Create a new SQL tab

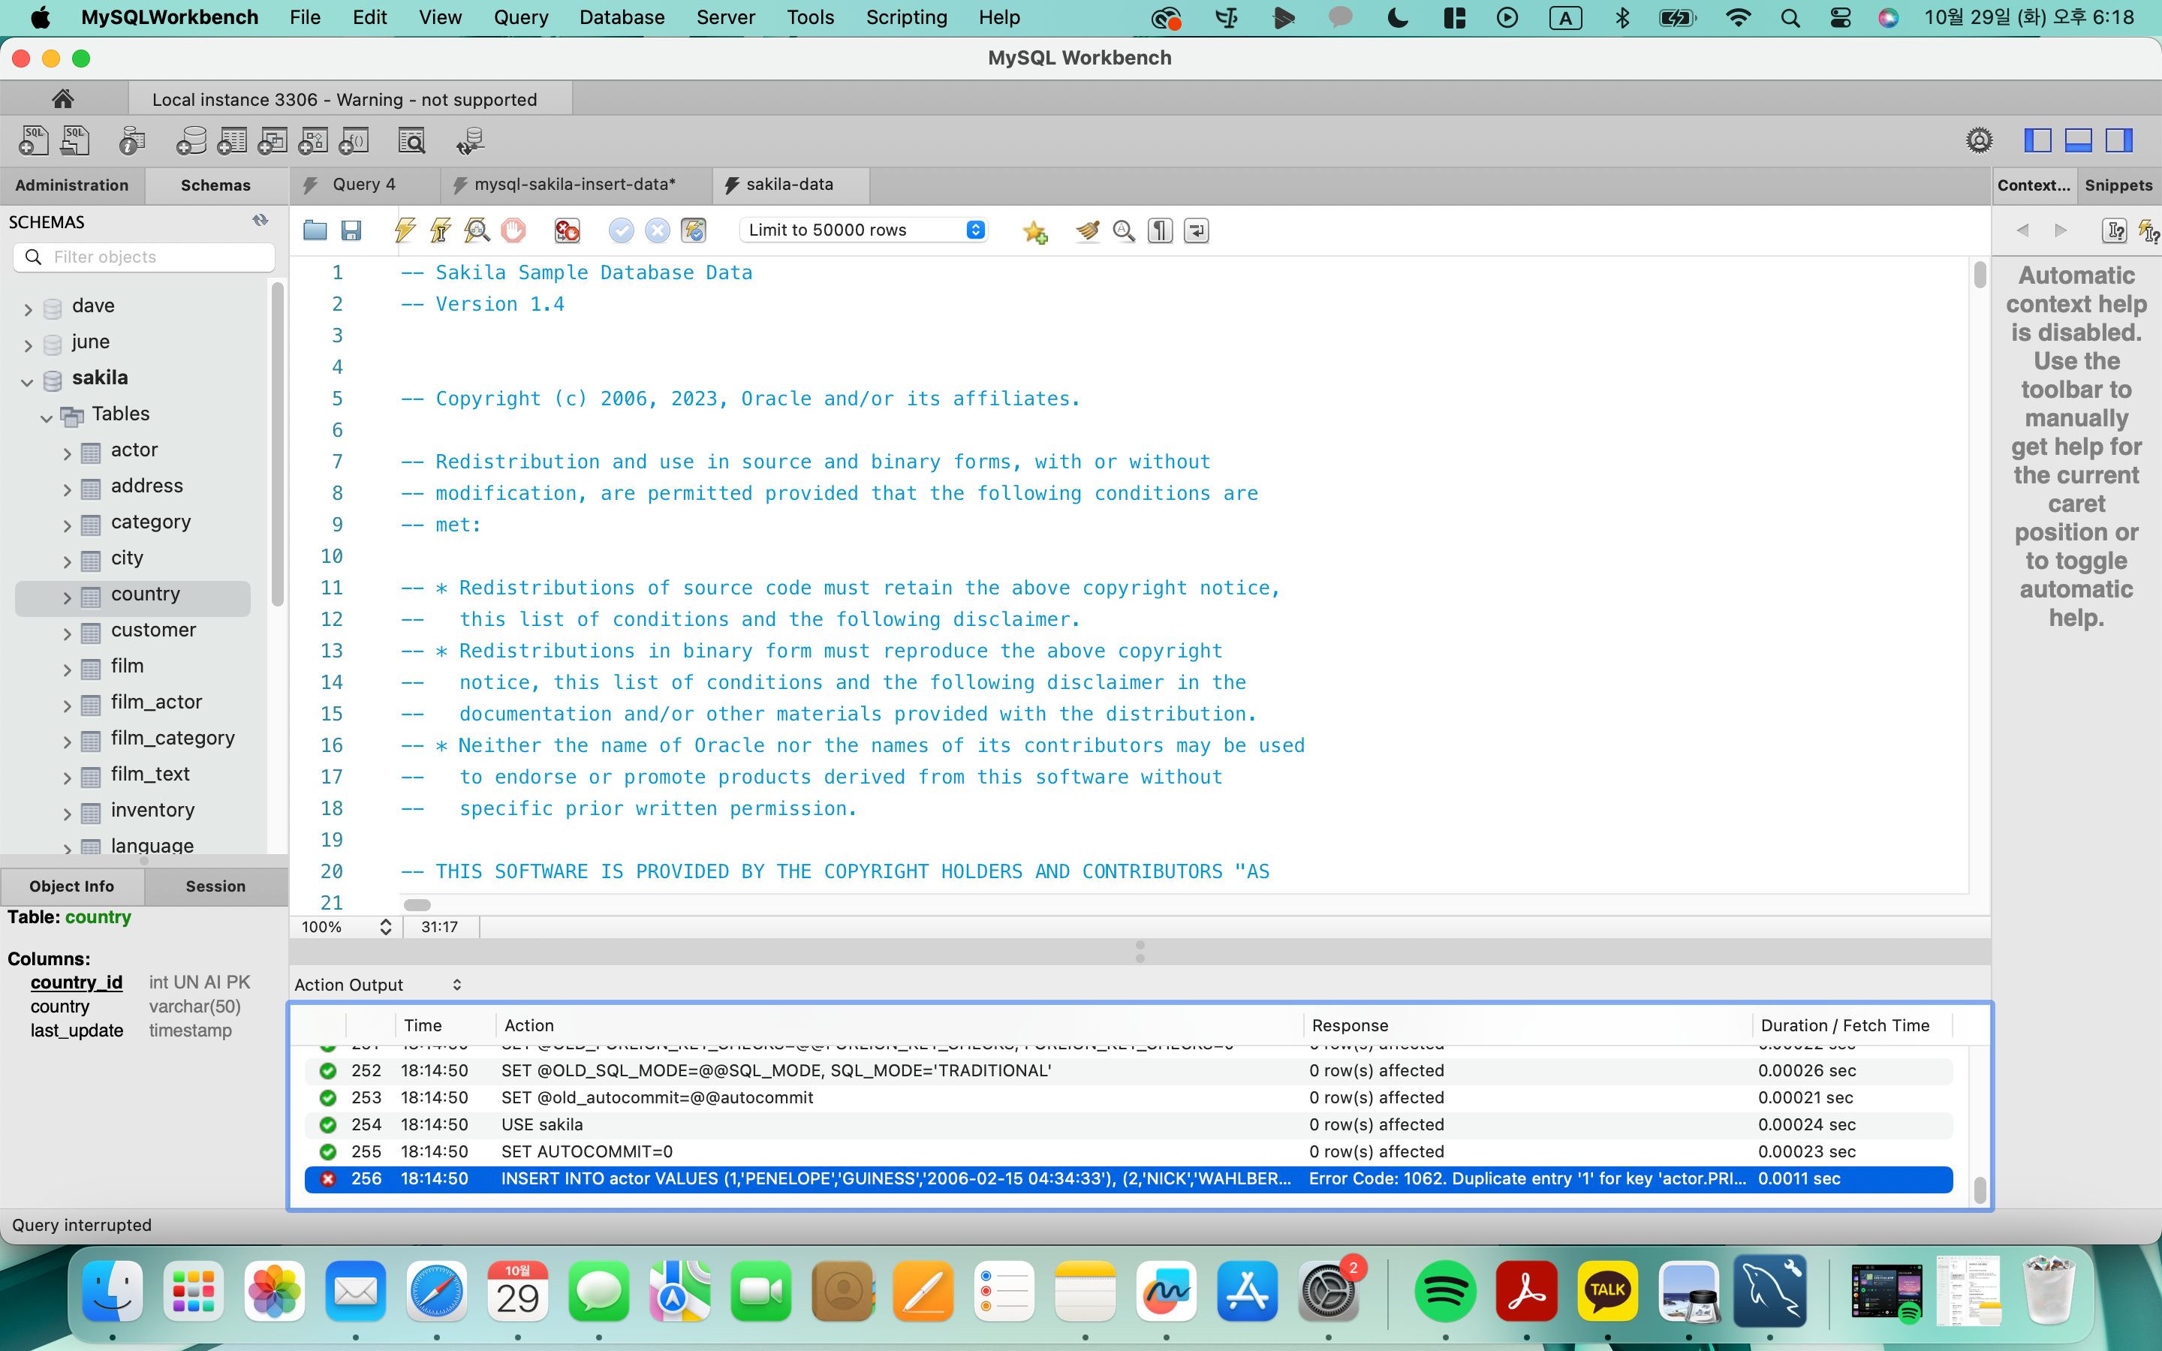(34, 140)
